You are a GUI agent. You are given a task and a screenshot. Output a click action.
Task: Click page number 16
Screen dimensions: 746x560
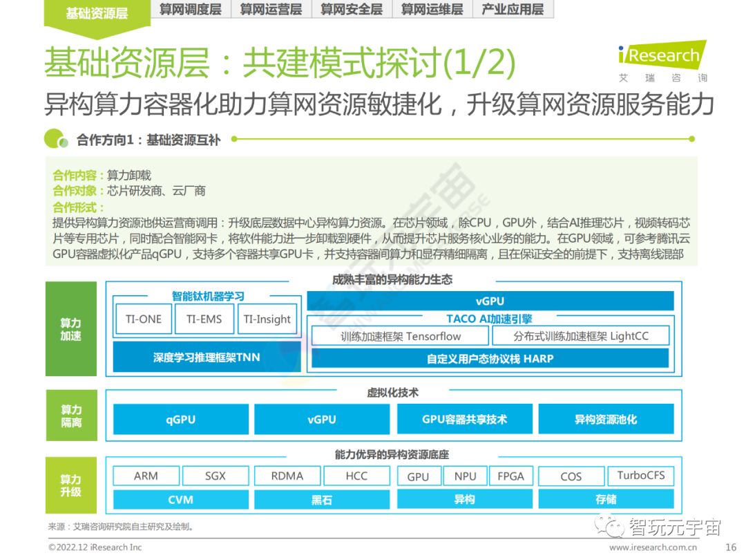[731, 548]
